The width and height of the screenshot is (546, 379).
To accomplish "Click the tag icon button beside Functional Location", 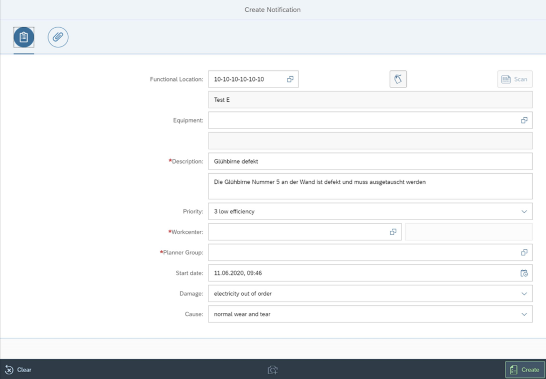I will coord(398,79).
